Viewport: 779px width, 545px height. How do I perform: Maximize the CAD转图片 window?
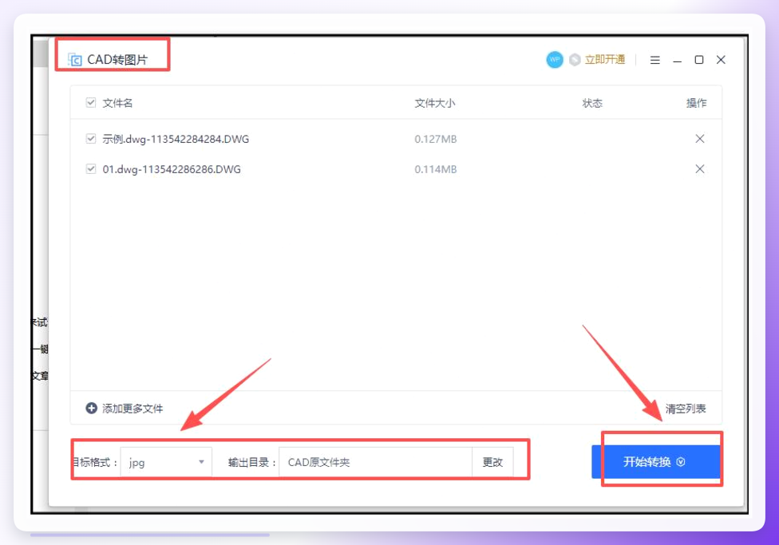pyautogui.click(x=699, y=60)
